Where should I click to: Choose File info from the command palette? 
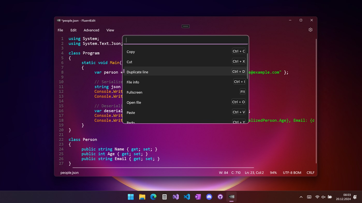pos(185,82)
